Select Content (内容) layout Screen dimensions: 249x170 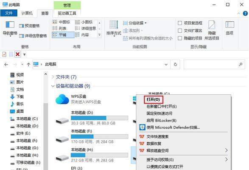point(82,35)
